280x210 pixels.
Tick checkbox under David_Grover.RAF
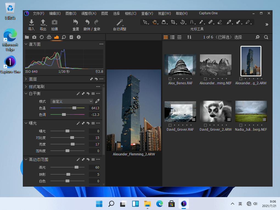[170, 125]
